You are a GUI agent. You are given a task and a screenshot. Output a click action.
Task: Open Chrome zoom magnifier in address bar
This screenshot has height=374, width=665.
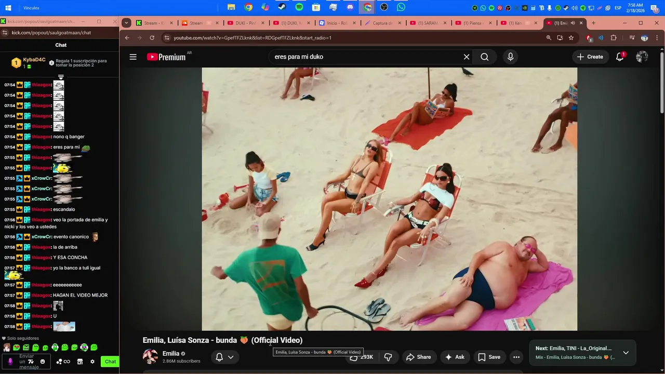[549, 38]
